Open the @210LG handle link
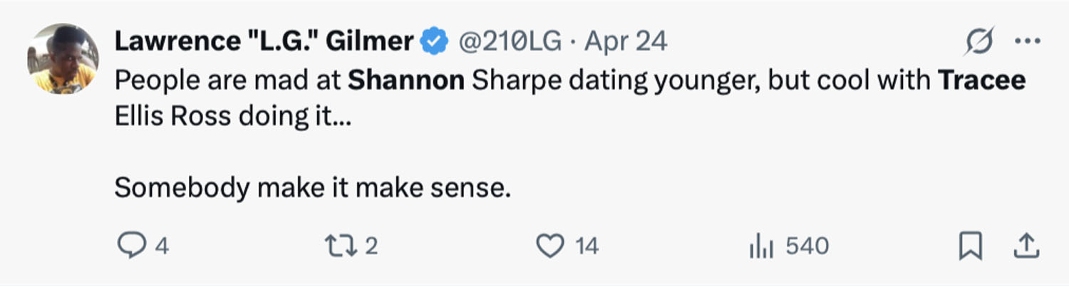This screenshot has width=1069, height=287. pos(509,43)
